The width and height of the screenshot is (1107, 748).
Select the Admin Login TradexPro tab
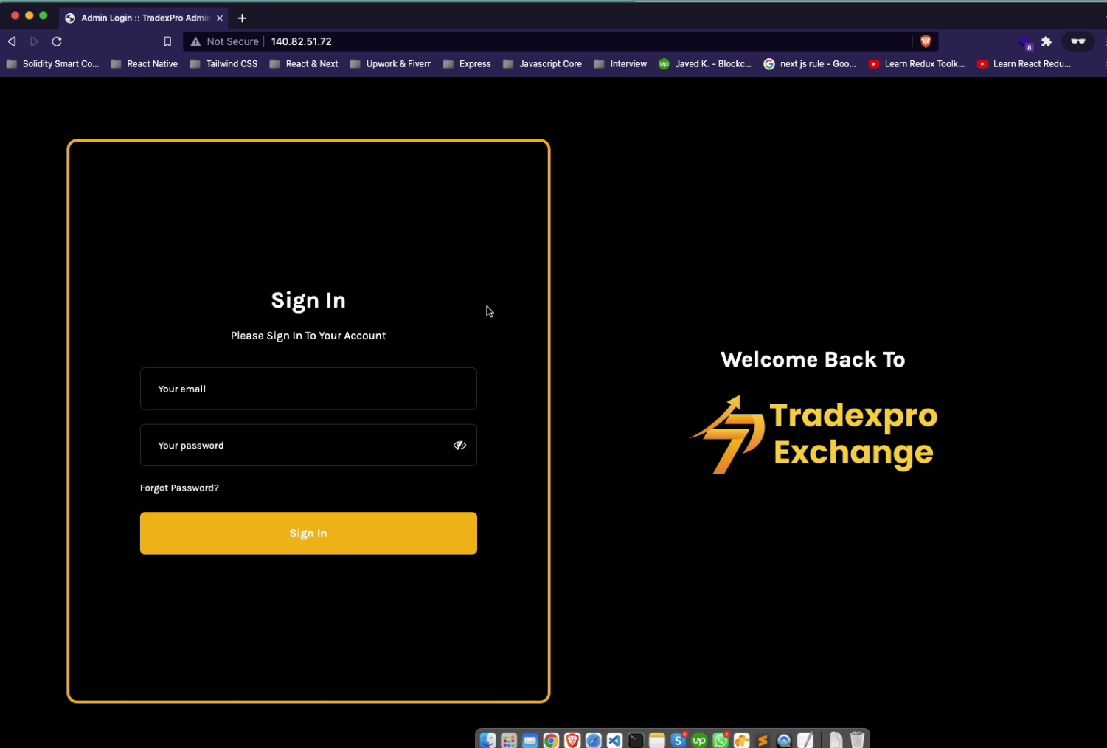click(x=140, y=18)
